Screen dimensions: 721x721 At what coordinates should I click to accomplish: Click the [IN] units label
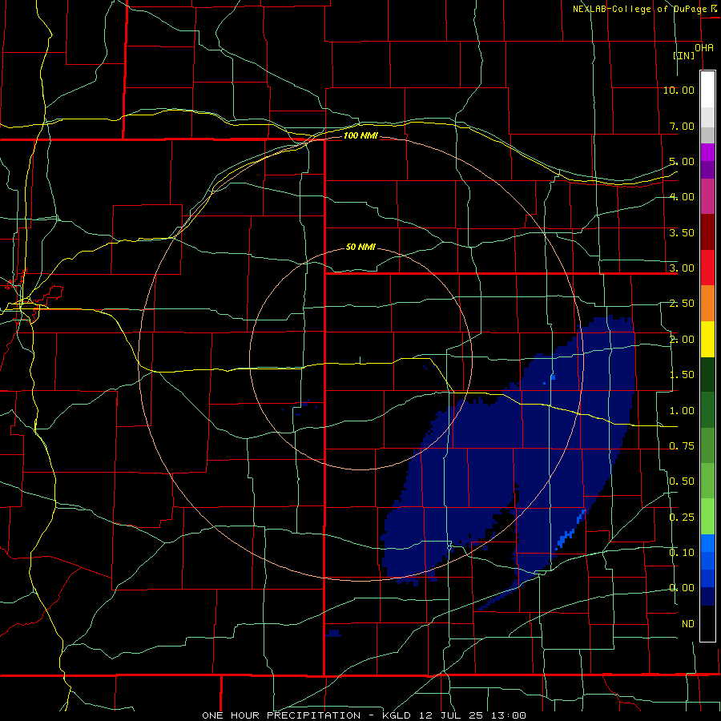pos(684,55)
